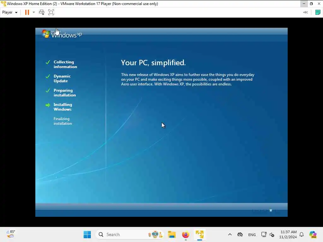
Task: Click the green arrow beside Installing Windows
Action: coord(48,105)
